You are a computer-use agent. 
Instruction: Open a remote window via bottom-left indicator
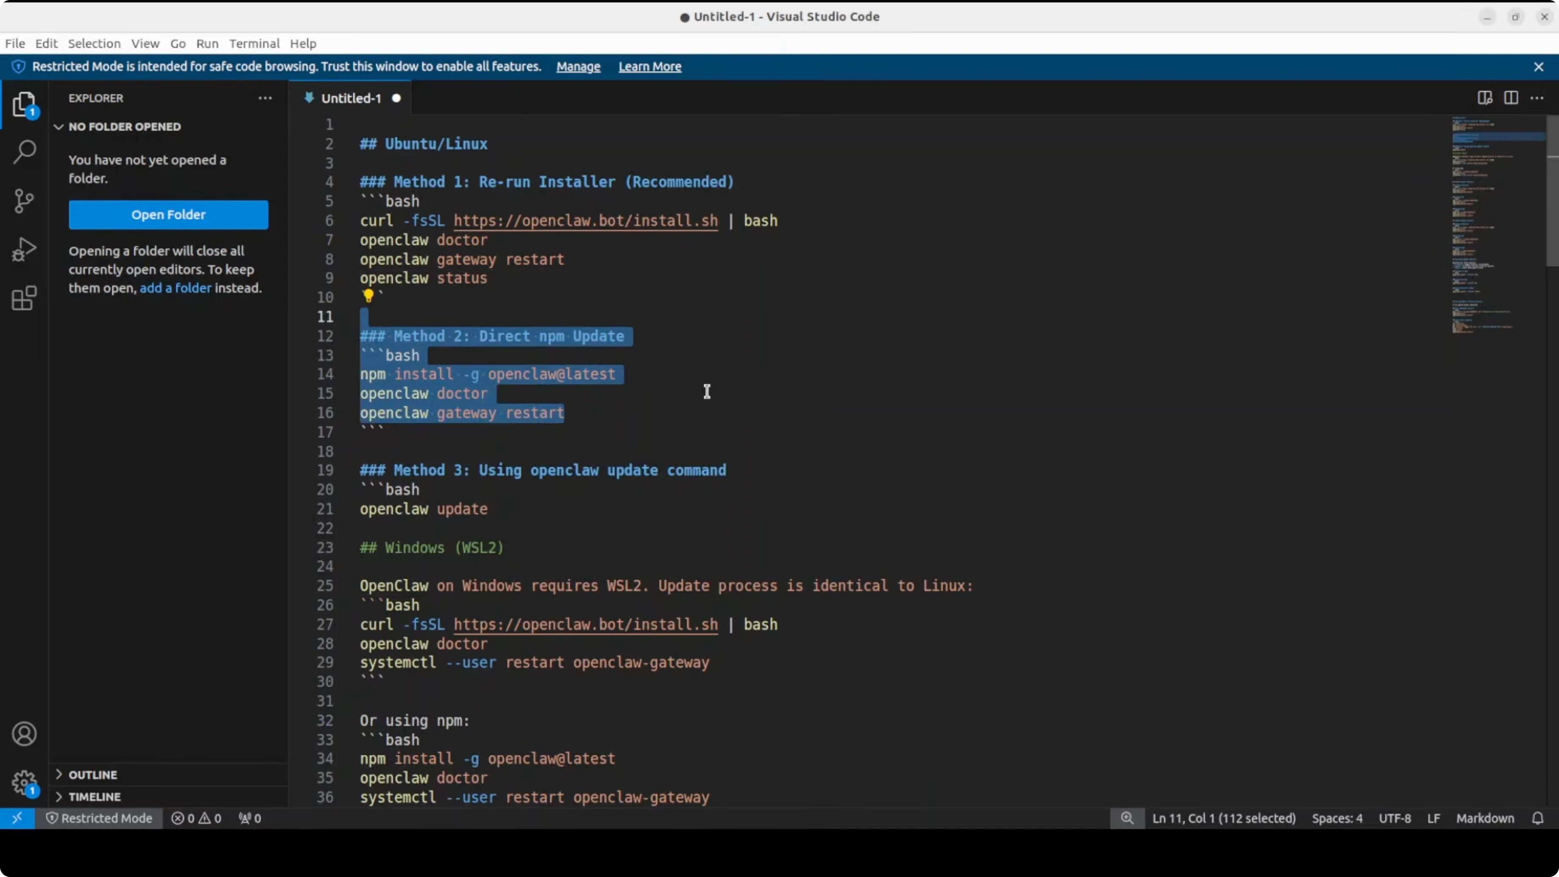point(17,818)
